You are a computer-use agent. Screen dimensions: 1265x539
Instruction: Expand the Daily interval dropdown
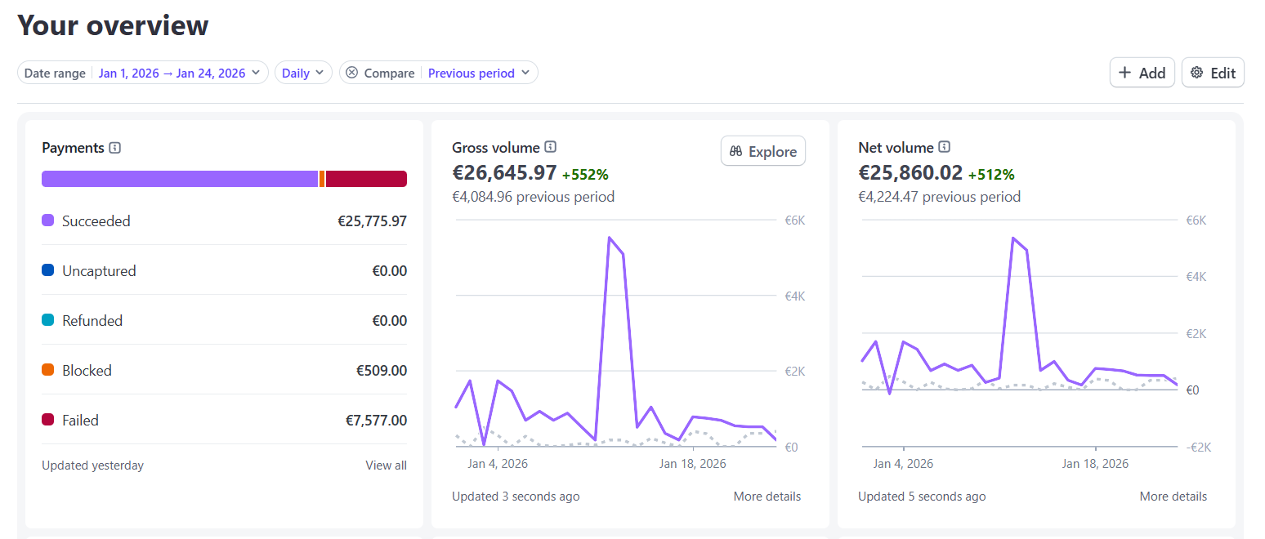coord(303,73)
